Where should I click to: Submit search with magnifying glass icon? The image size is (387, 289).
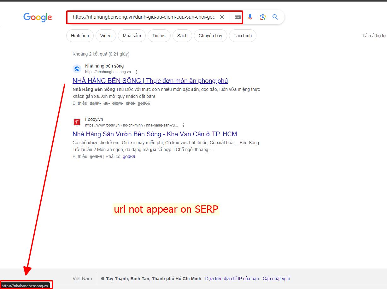[x=275, y=17]
